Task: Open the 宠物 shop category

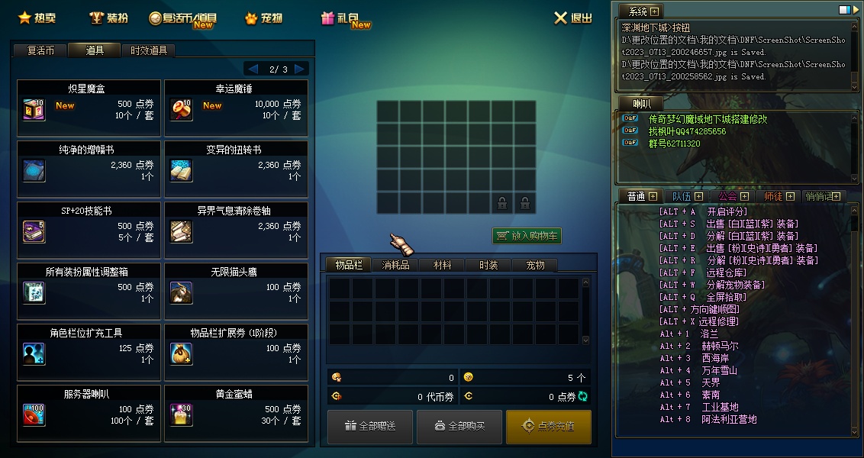Action: [264, 18]
